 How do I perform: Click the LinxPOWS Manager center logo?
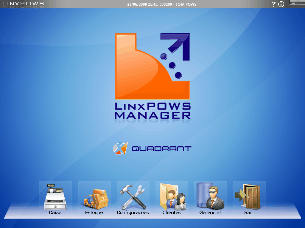153,77
